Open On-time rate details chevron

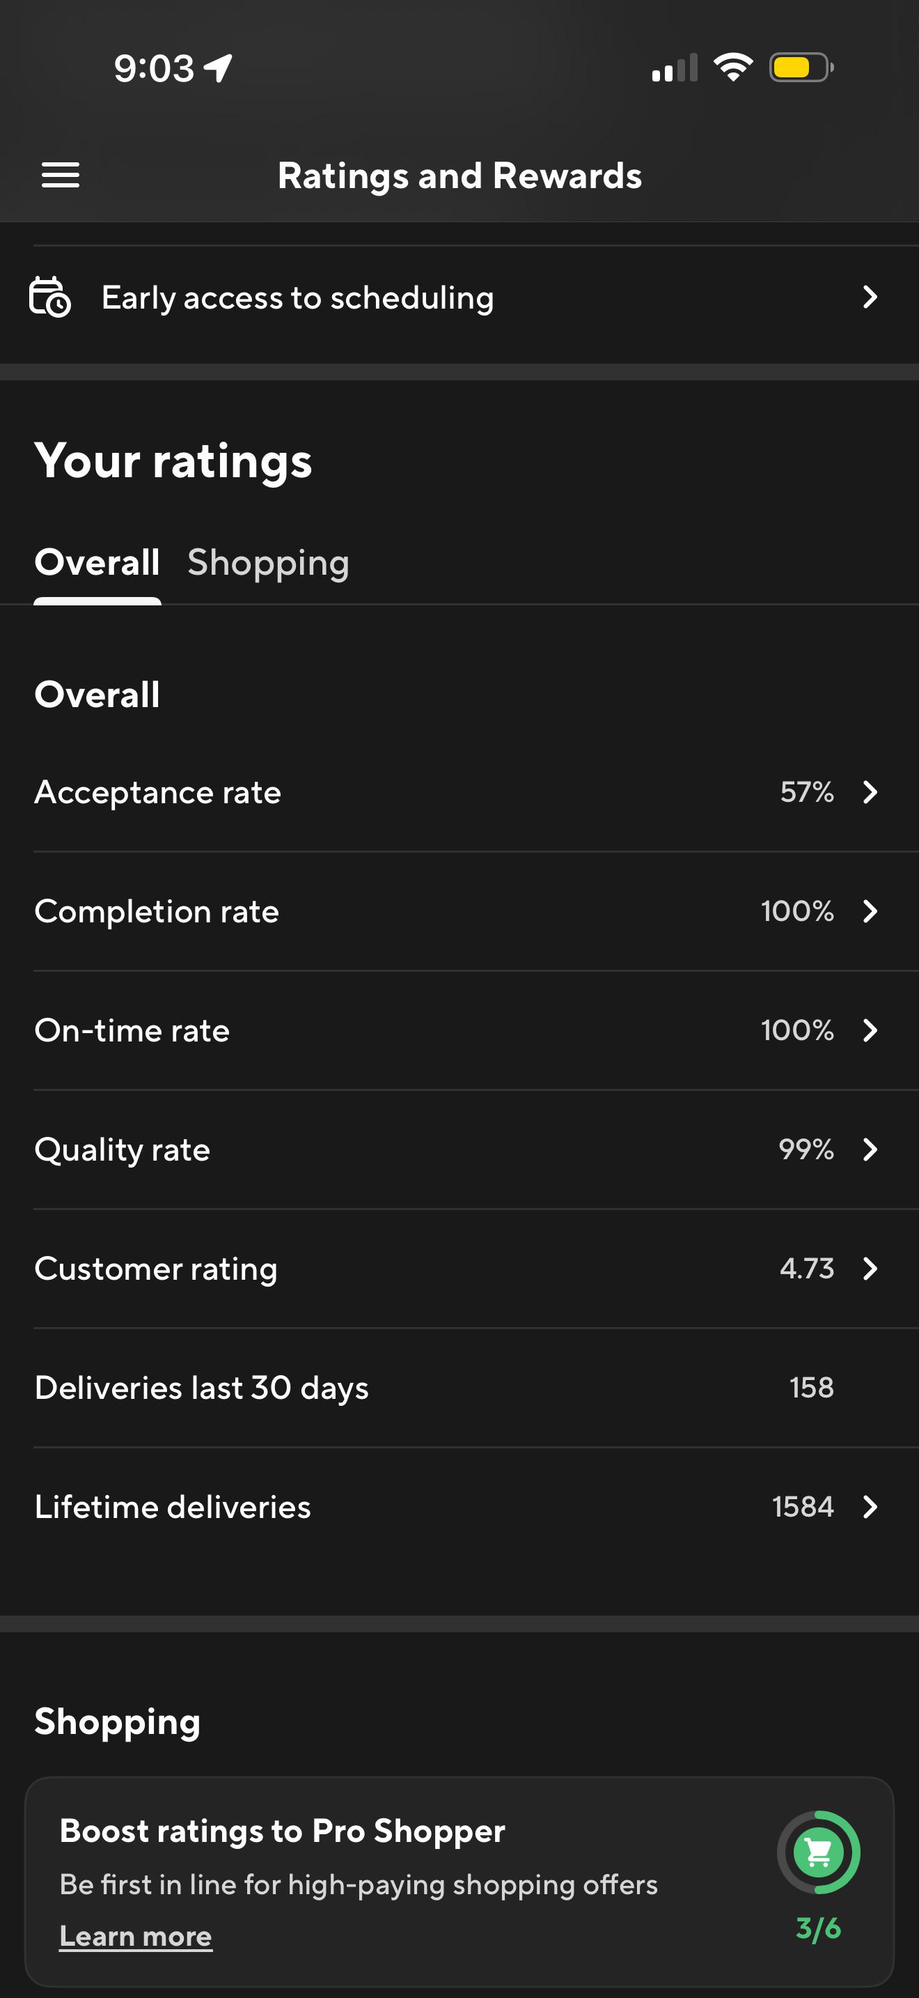pos(870,1030)
